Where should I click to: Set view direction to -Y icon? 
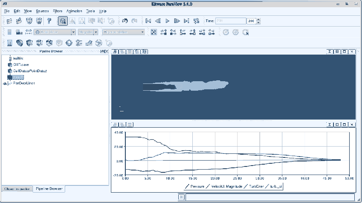click(193, 32)
